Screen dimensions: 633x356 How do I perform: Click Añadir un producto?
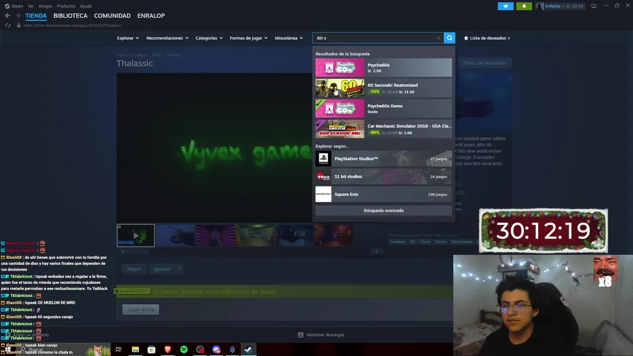27,335
